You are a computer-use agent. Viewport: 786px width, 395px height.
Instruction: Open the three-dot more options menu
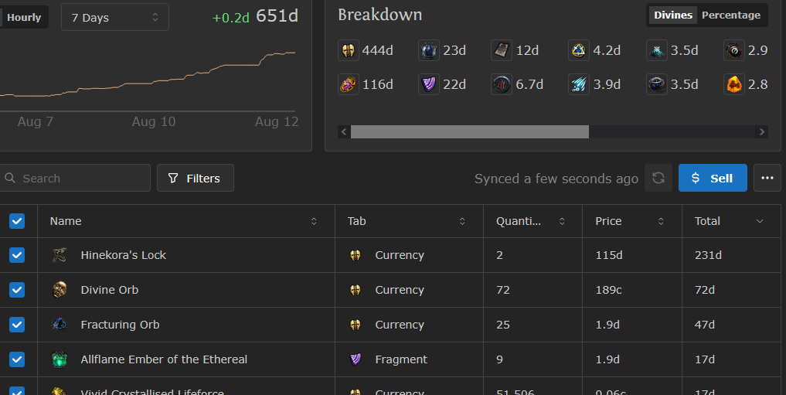(767, 178)
